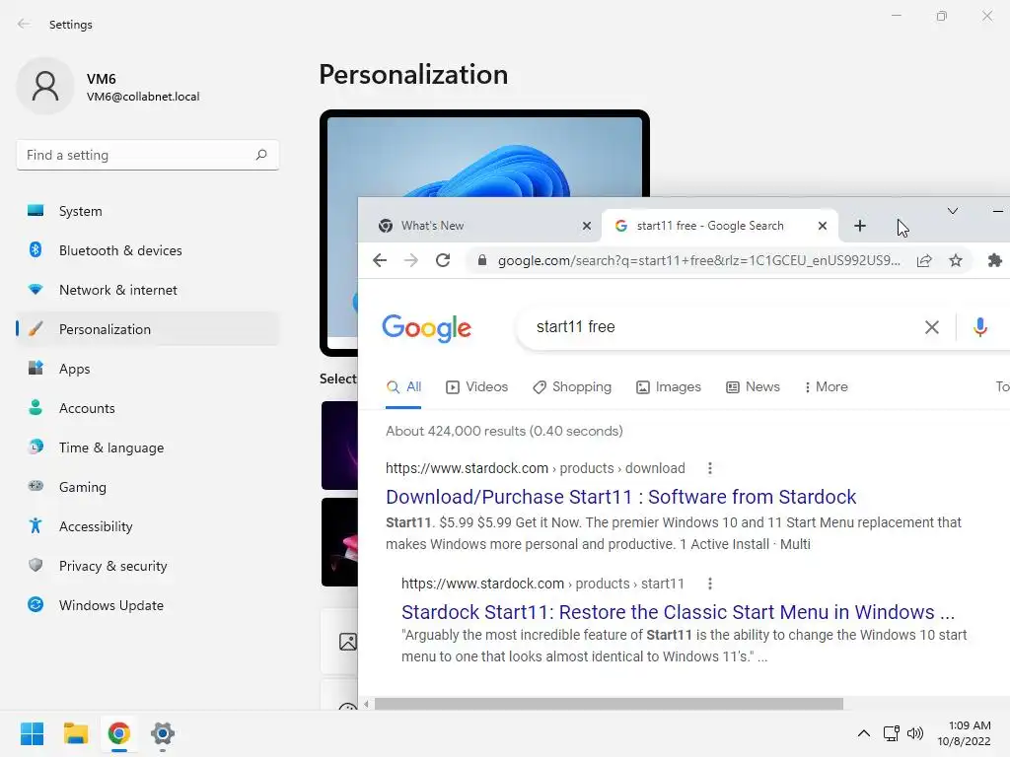Click the Google logo
The image size is (1010, 757).
tap(426, 327)
